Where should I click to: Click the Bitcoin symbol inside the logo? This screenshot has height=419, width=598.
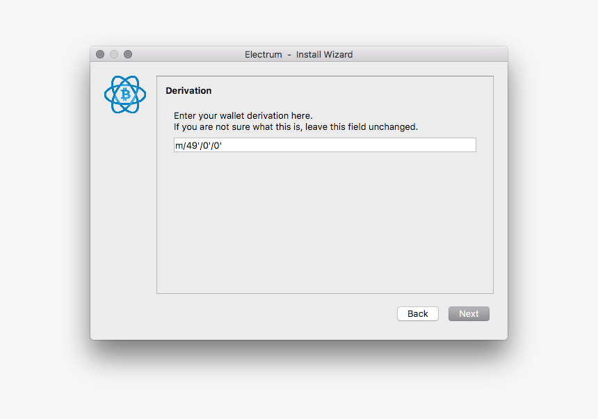click(x=125, y=95)
